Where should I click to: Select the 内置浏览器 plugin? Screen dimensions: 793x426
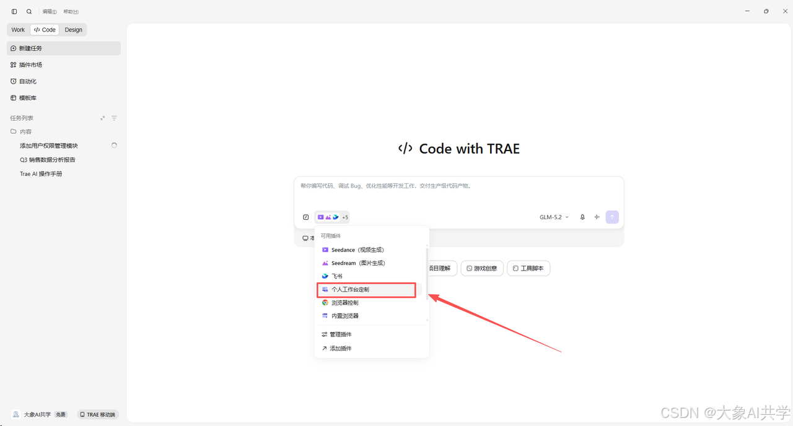(370, 316)
